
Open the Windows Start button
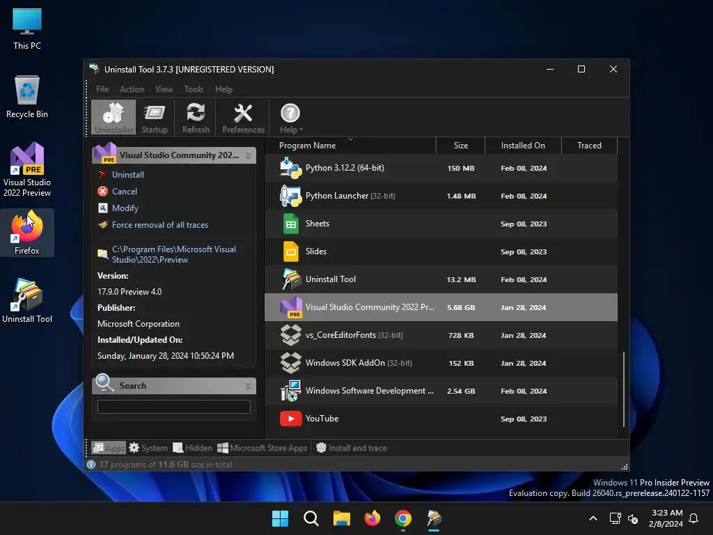pyautogui.click(x=280, y=518)
